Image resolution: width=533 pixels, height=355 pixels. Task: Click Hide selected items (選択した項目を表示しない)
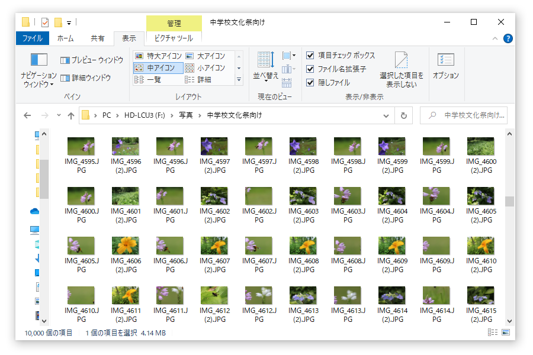(x=402, y=70)
